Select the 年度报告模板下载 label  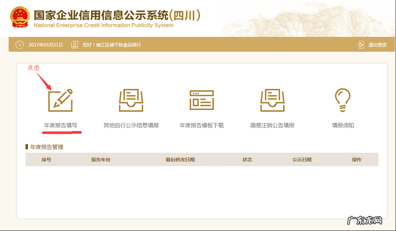202,125
